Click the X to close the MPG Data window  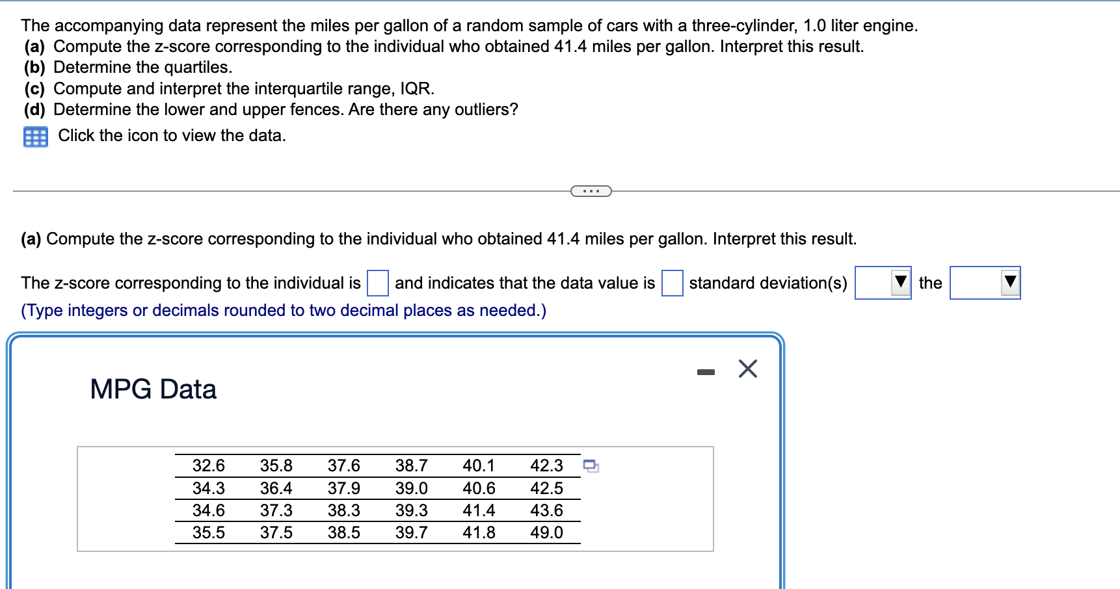coord(747,369)
